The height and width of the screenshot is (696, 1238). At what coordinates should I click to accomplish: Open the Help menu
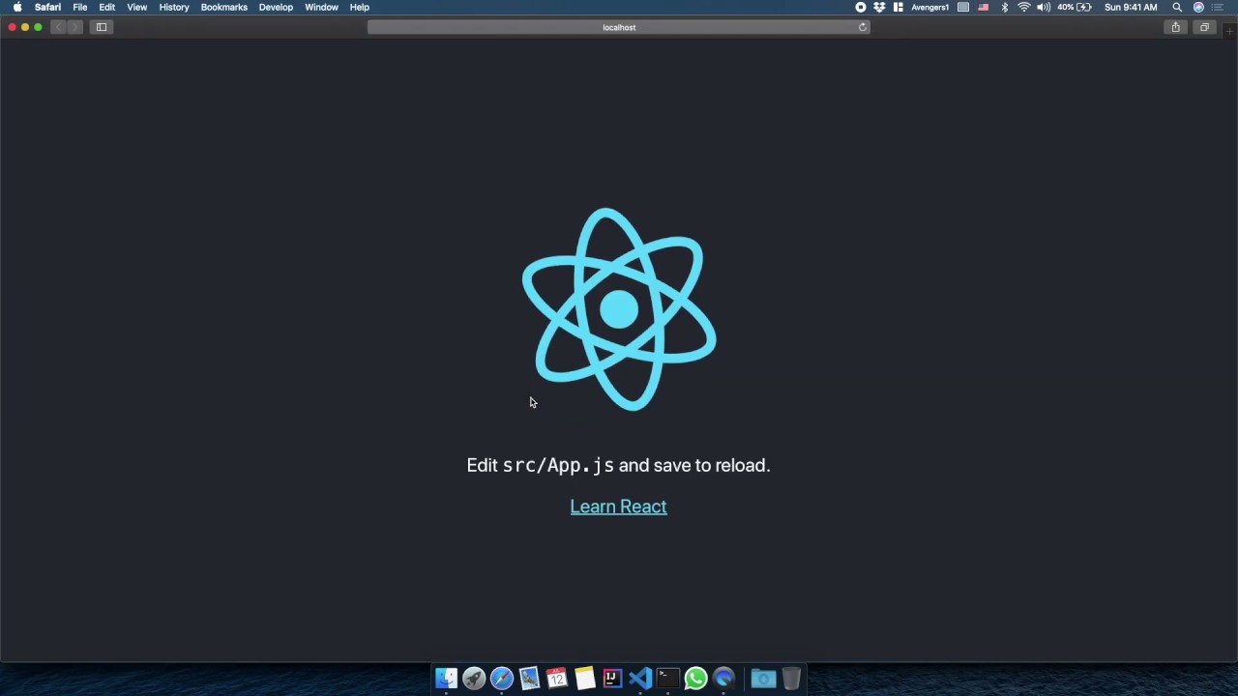[x=360, y=7]
